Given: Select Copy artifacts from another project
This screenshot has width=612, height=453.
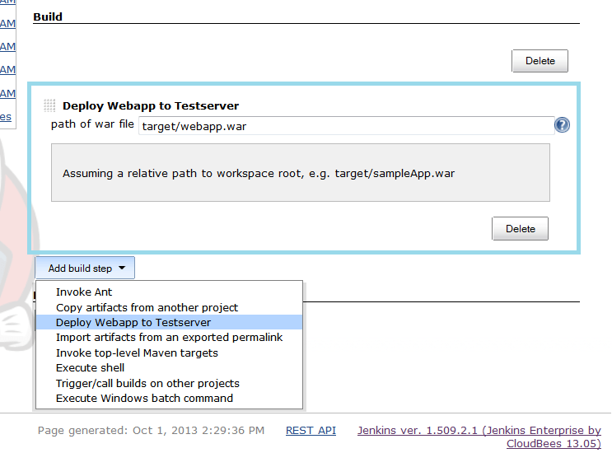Looking at the screenshot, I should tap(147, 307).
